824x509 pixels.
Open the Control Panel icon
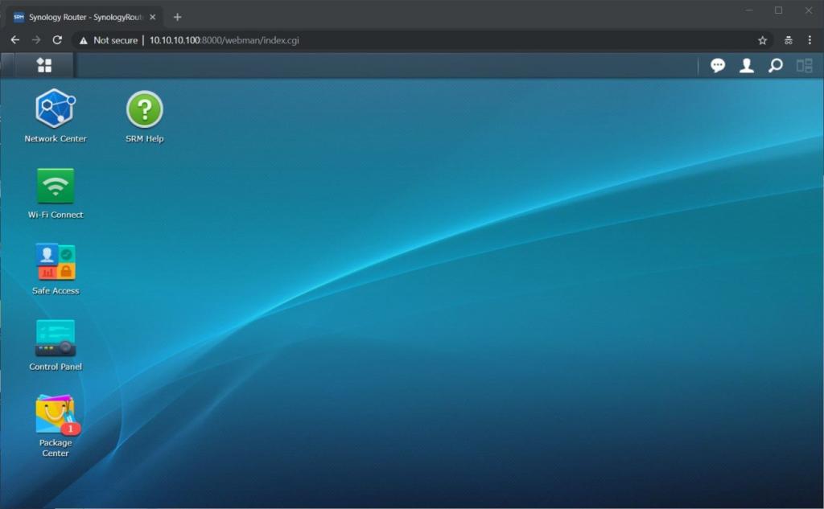click(x=56, y=338)
